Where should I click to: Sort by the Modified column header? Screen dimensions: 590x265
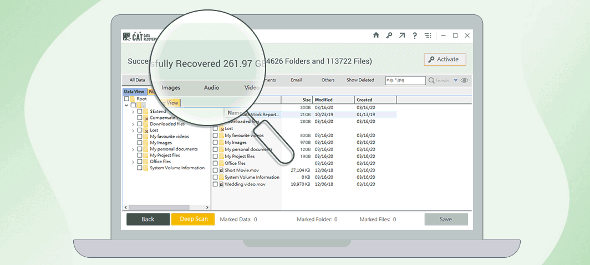333,100
